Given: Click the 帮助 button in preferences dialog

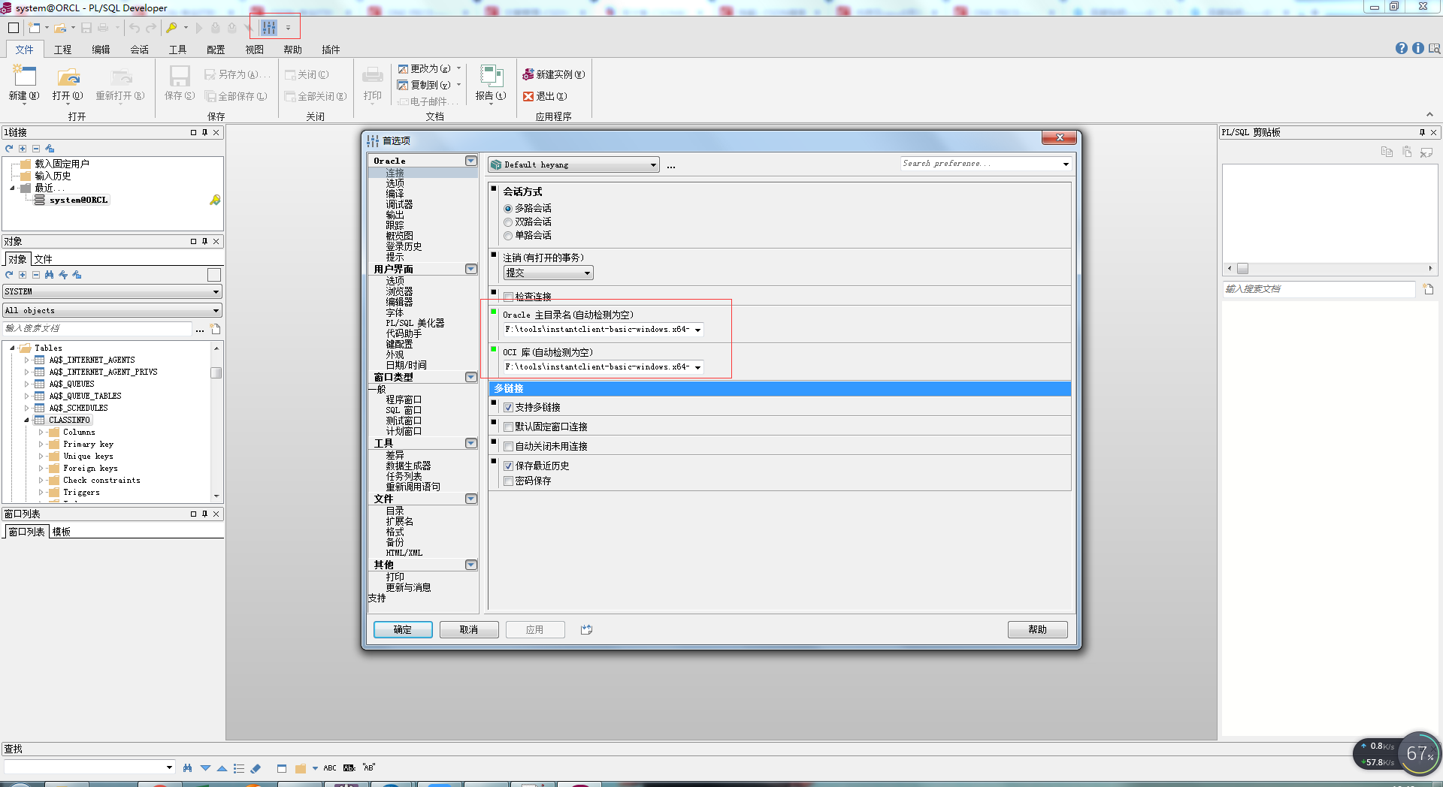Looking at the screenshot, I should 1037,629.
